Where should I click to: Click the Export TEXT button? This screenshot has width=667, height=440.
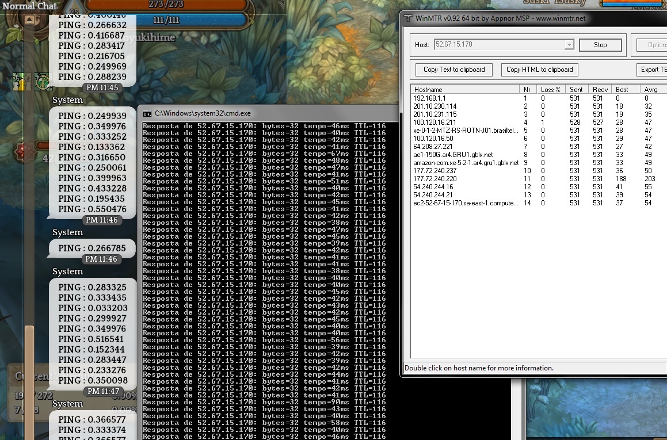pos(653,70)
